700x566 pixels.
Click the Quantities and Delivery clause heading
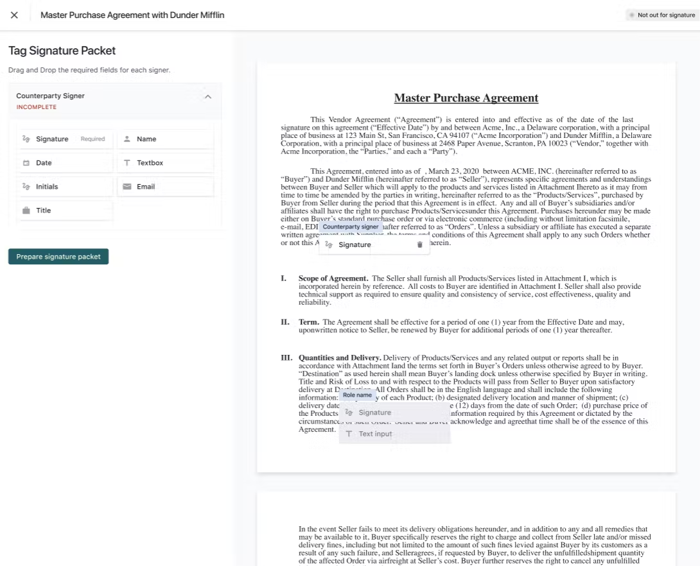point(340,357)
